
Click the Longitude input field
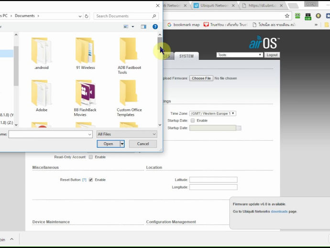(x=213, y=187)
